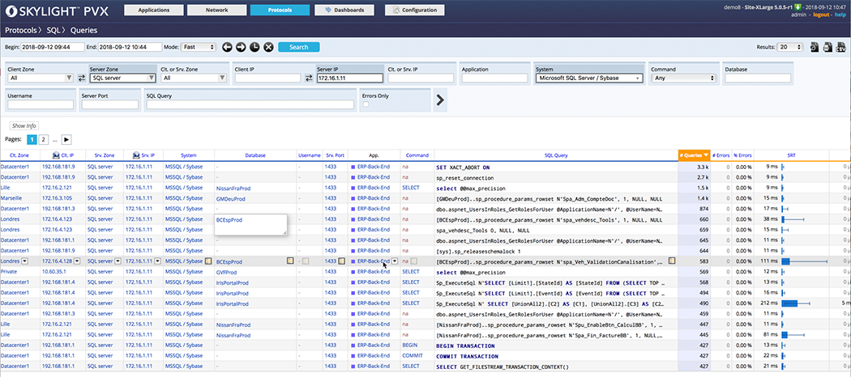This screenshot has height=377, width=851.
Task: Click the Database filter field
Action: pyautogui.click(x=758, y=78)
